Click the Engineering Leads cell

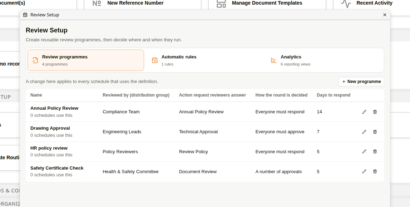point(122,132)
